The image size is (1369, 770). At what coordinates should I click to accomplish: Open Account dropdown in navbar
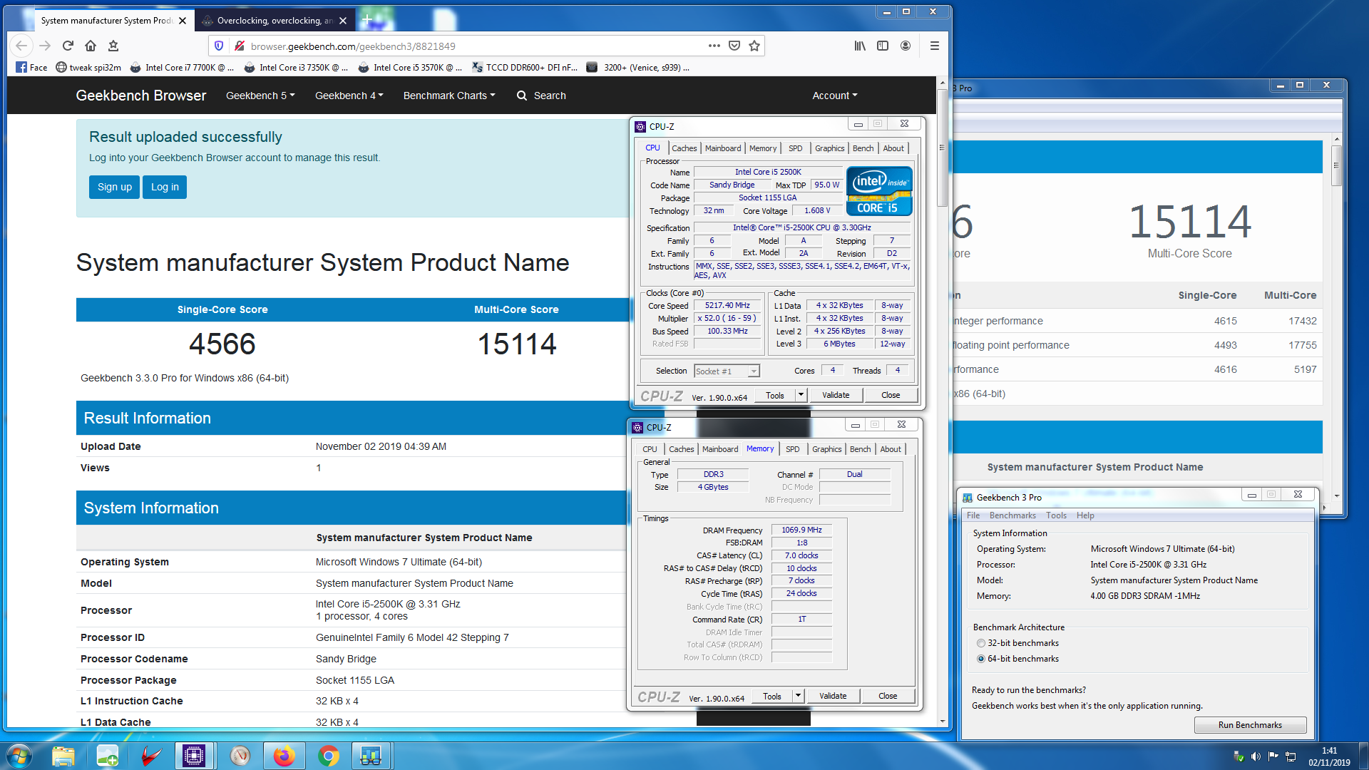pos(835,96)
